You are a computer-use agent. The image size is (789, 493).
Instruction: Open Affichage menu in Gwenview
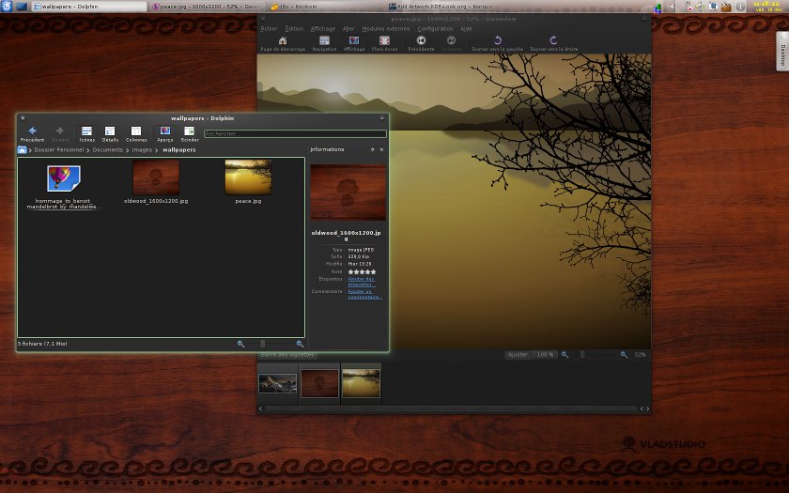point(323,29)
